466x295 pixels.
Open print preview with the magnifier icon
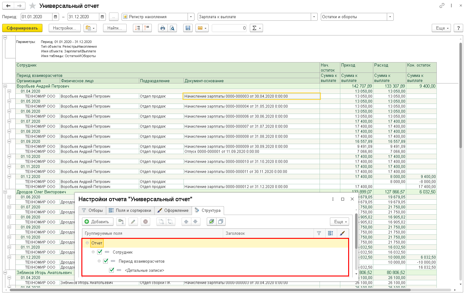click(172, 28)
